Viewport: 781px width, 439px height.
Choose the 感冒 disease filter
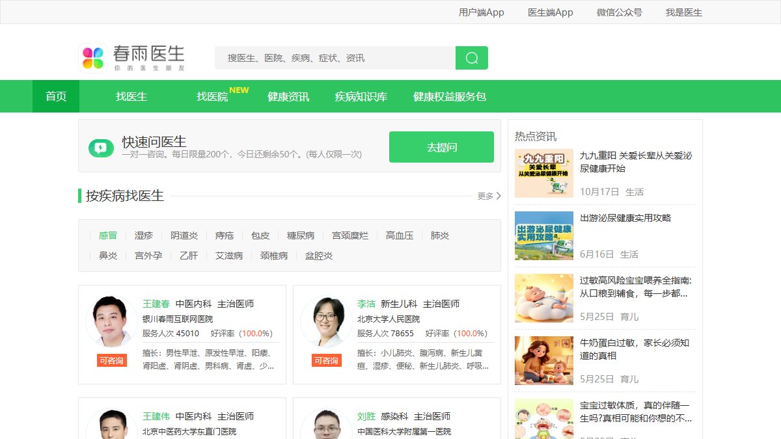tap(108, 235)
